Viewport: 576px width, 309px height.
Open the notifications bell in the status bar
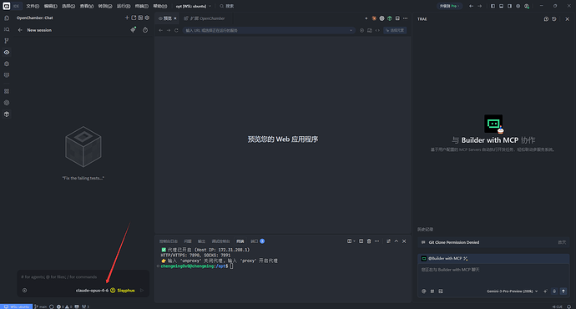pyautogui.click(x=569, y=306)
